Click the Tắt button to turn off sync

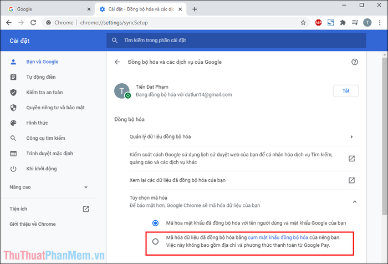[x=346, y=91]
